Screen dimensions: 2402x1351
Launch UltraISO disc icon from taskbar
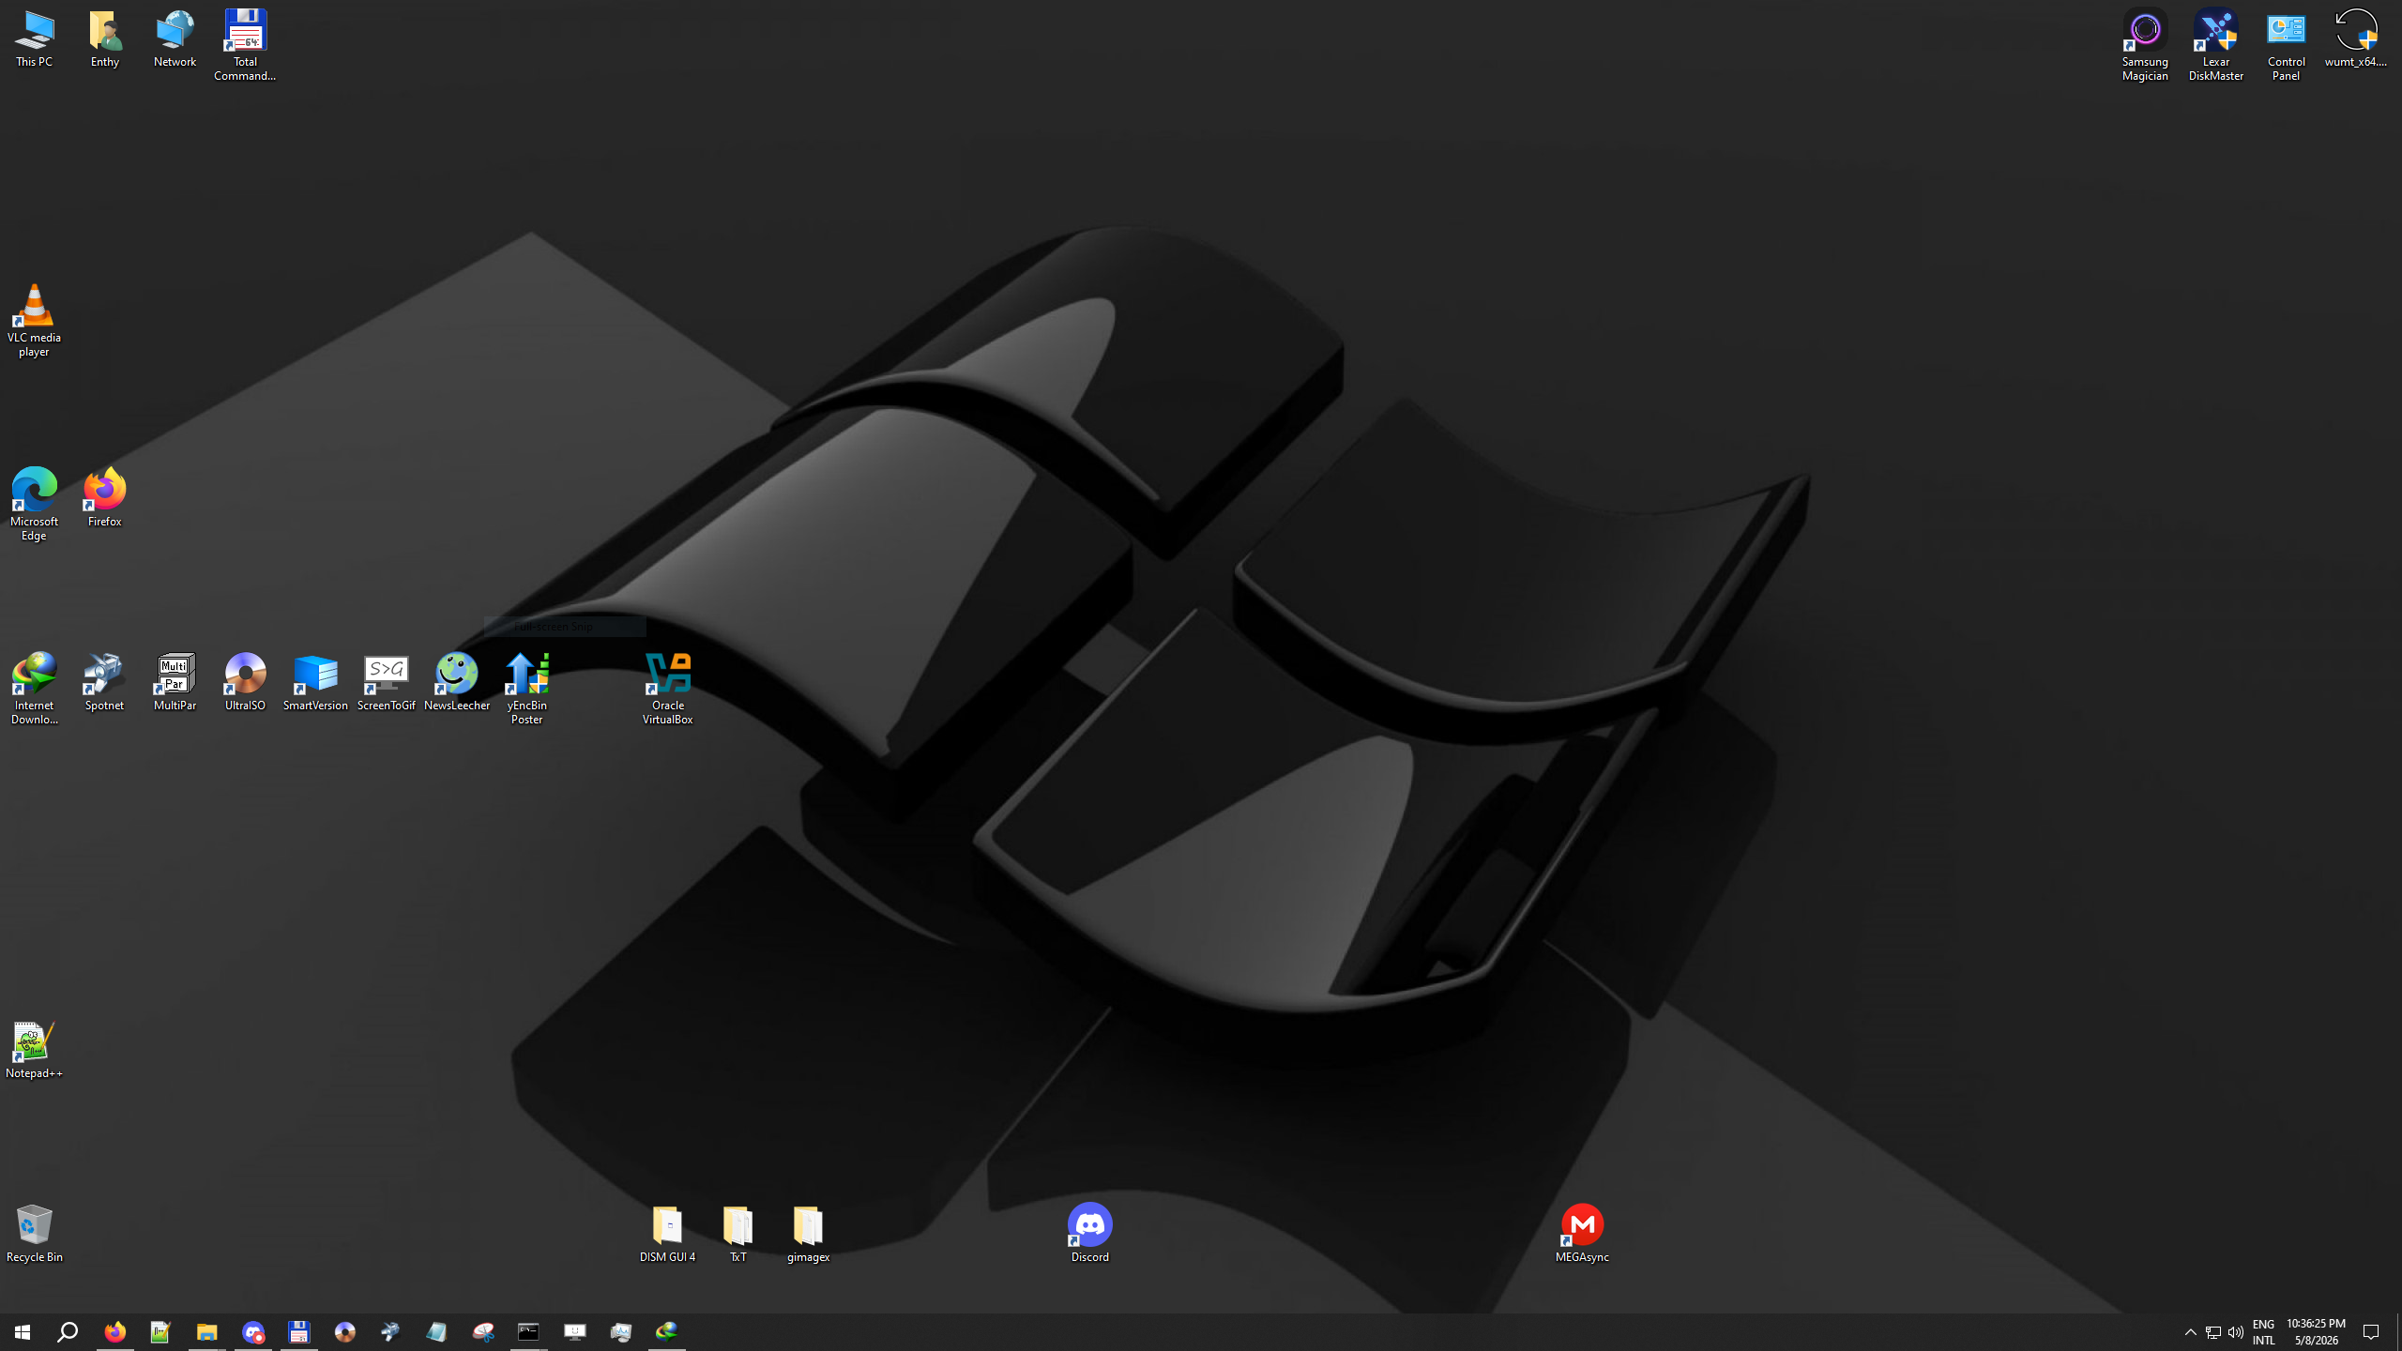click(x=345, y=1332)
